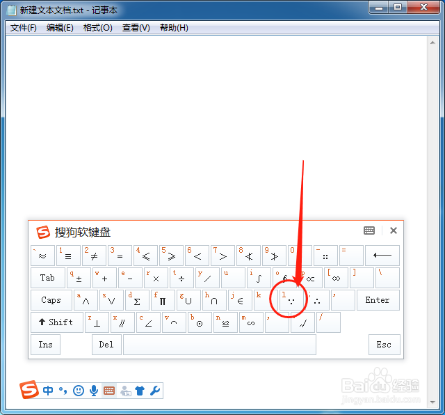The image size is (445, 415).
Task: Click the ≡ identical-to key labeled 1
Action: [x=68, y=256]
